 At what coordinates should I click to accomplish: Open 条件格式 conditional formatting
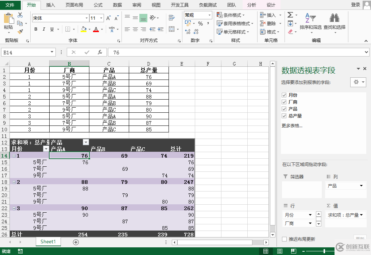231,15
